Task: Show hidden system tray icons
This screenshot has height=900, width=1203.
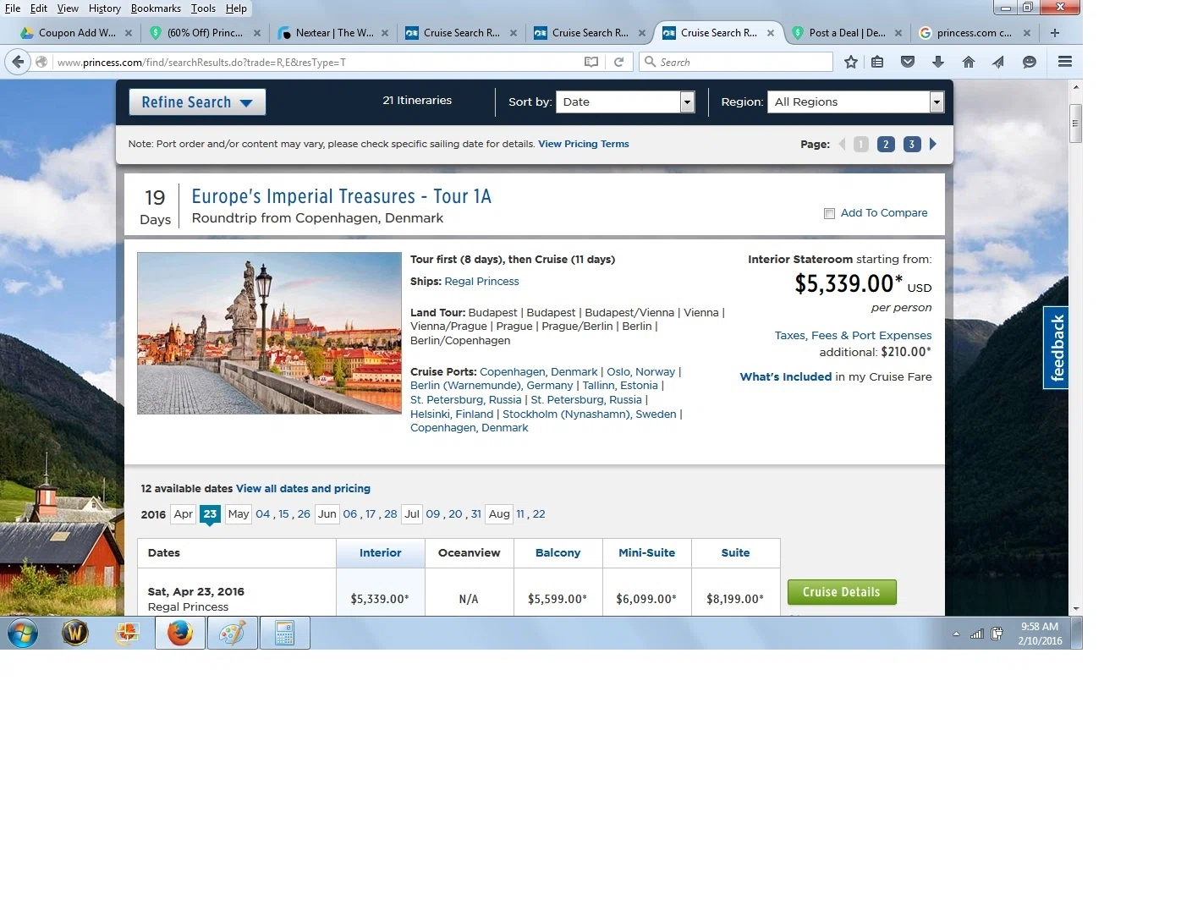Action: (x=956, y=634)
